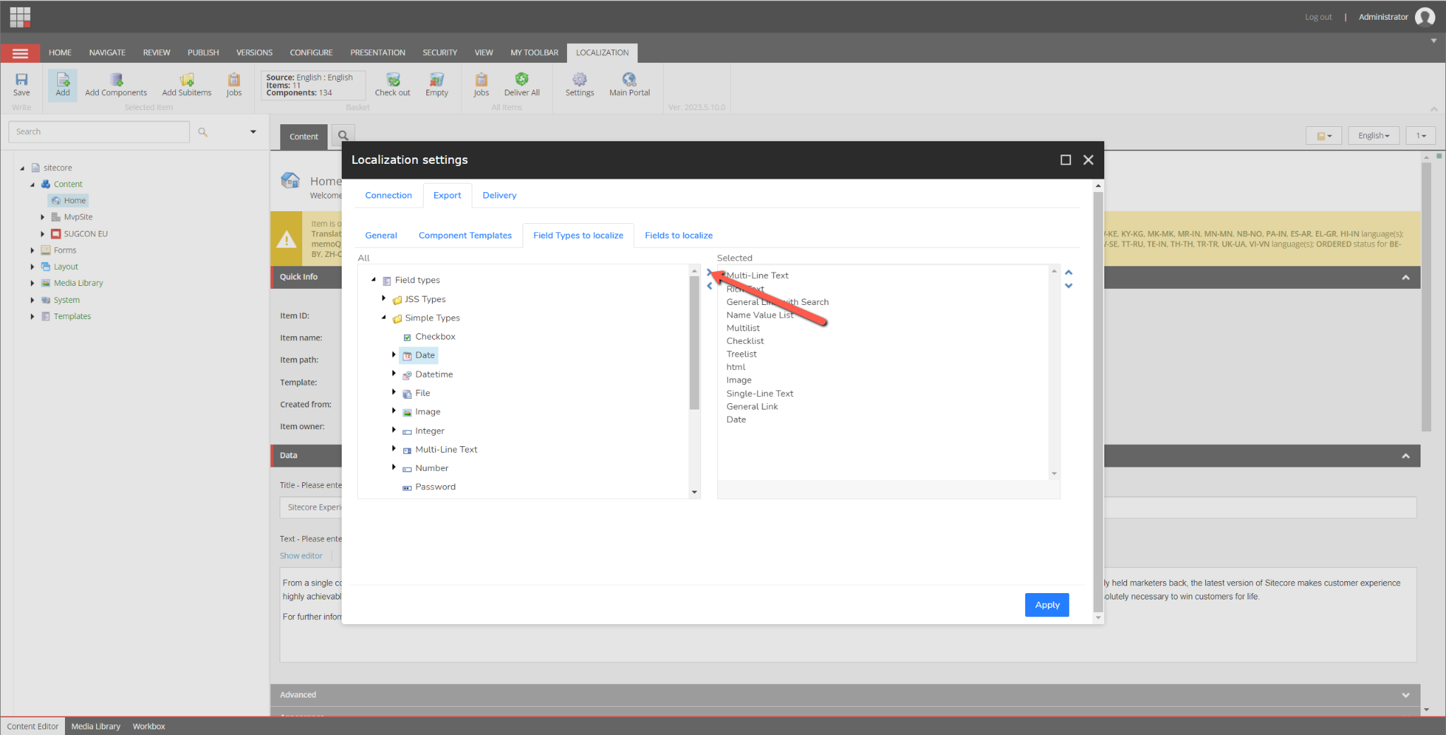The image size is (1446, 735).
Task: Open the version number dropdown
Action: (x=1421, y=136)
